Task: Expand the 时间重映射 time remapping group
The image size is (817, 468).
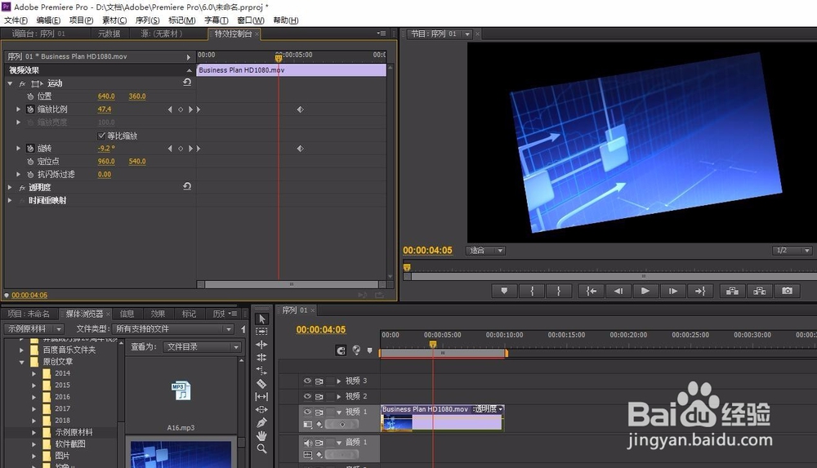Action: click(10, 200)
